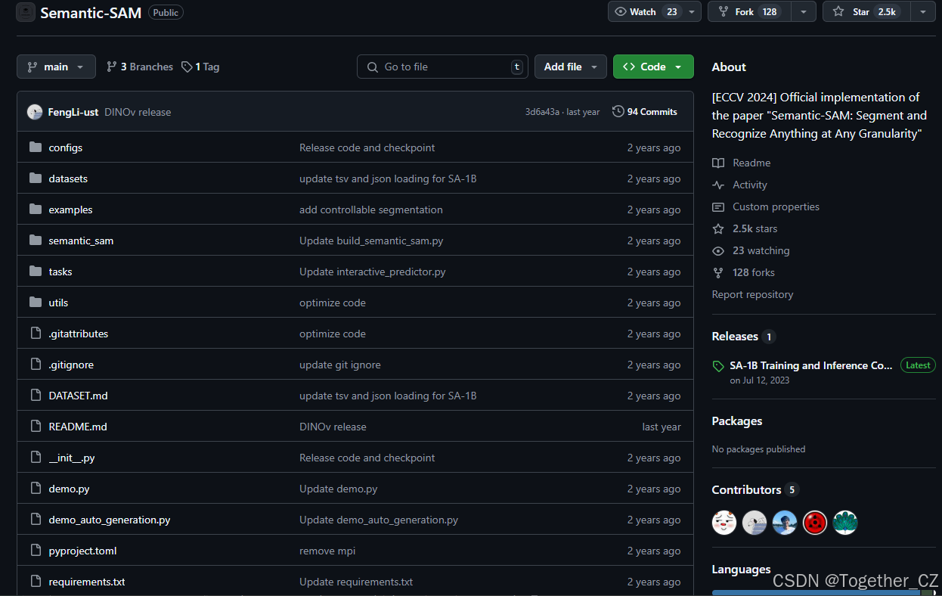Open 'Update build_semantic_sam.py' commit message
The width and height of the screenshot is (942, 596).
pyautogui.click(x=371, y=241)
